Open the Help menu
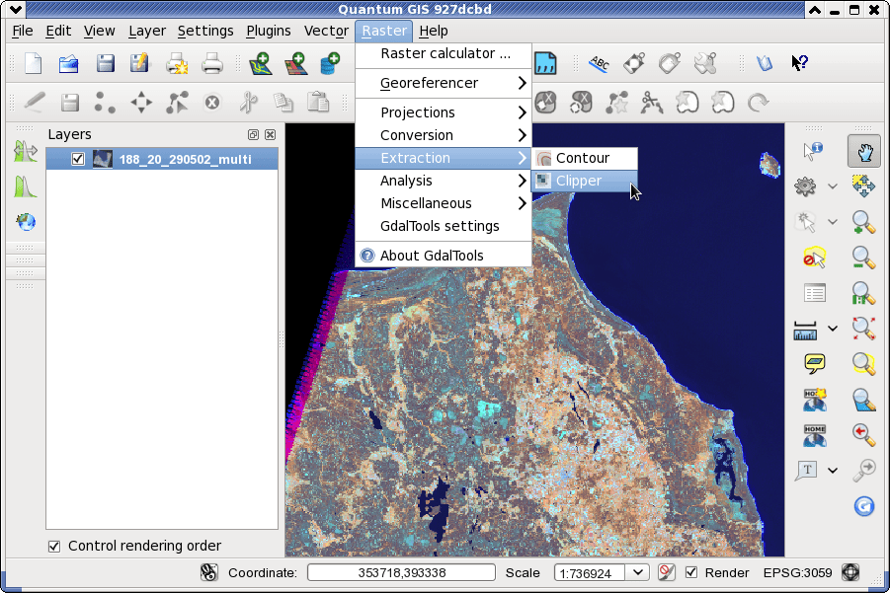Screen dimensions: 890x593 coord(434,31)
